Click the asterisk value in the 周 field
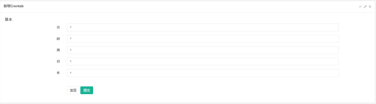This screenshot has height=104, width=376. [x=70, y=50]
